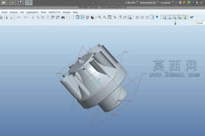Click the Zoom Out magnifier icon
Screen dimensions: 205x136
click(105, 17)
